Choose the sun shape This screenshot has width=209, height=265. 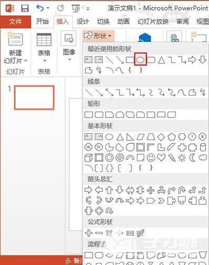click(x=182, y=158)
